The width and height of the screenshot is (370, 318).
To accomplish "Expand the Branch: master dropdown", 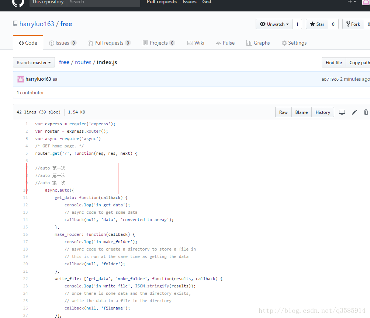I will (34, 63).
